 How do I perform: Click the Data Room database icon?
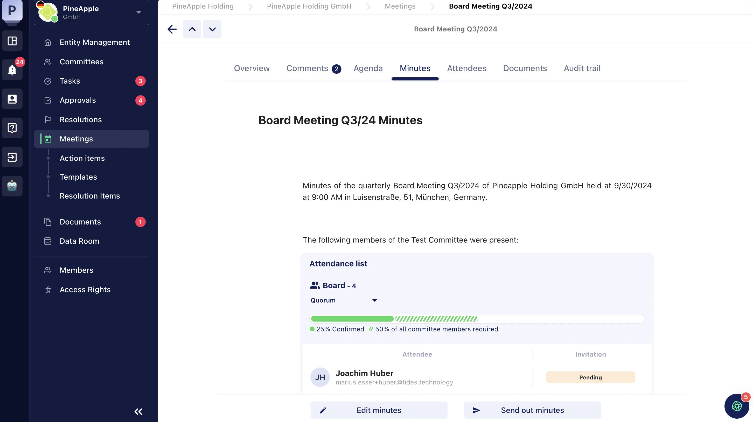48,241
